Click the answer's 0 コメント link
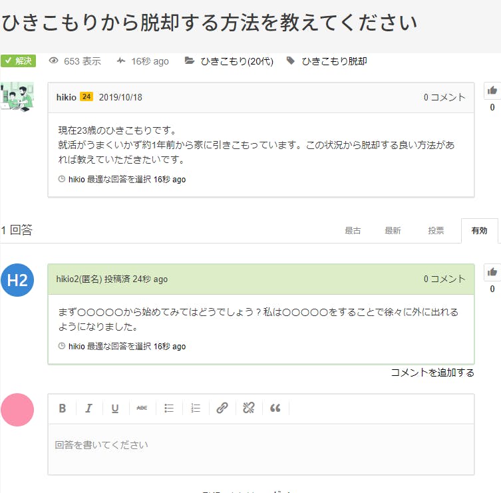 (x=444, y=279)
